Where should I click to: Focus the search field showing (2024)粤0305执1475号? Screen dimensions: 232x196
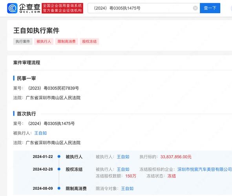point(144,8)
